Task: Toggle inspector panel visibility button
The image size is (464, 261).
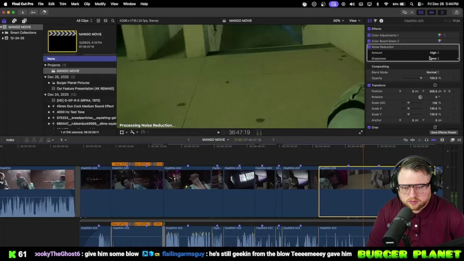Action: (x=442, y=12)
